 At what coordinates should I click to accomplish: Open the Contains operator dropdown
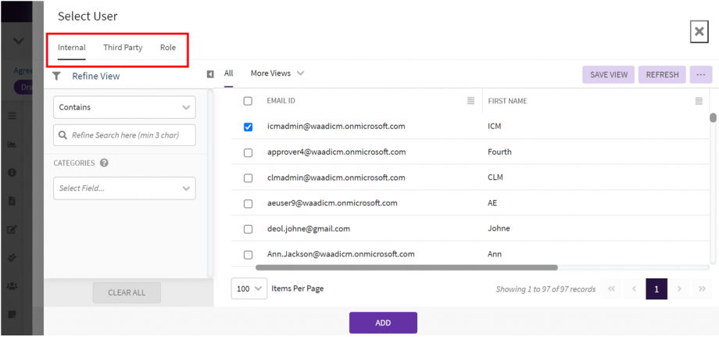124,107
